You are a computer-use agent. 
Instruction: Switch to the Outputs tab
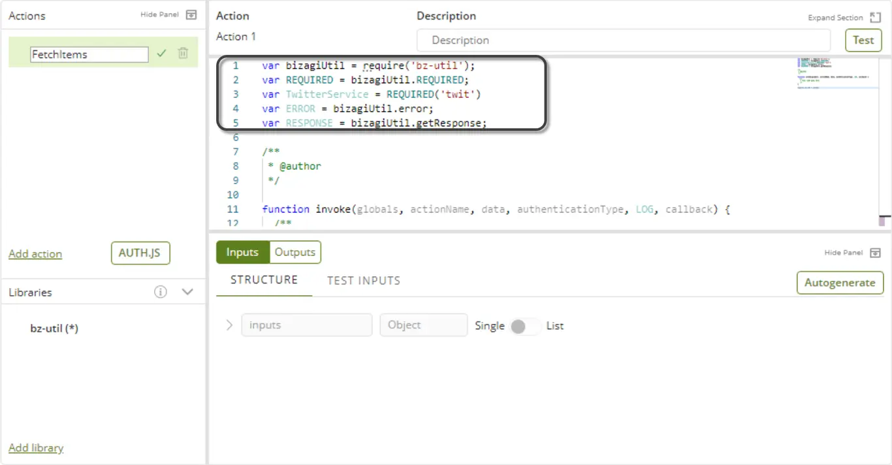click(x=295, y=252)
